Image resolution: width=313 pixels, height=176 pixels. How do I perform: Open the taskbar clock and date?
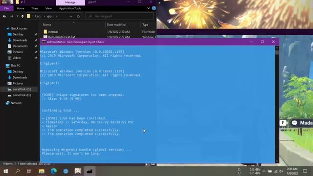pyautogui.click(x=292, y=171)
